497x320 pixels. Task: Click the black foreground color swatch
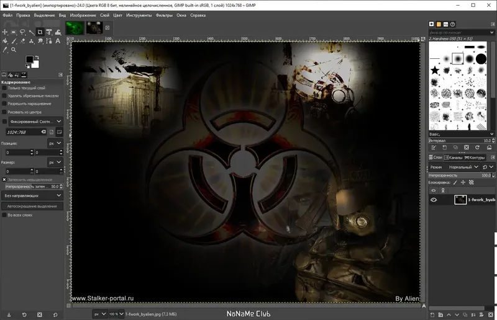(x=29, y=59)
